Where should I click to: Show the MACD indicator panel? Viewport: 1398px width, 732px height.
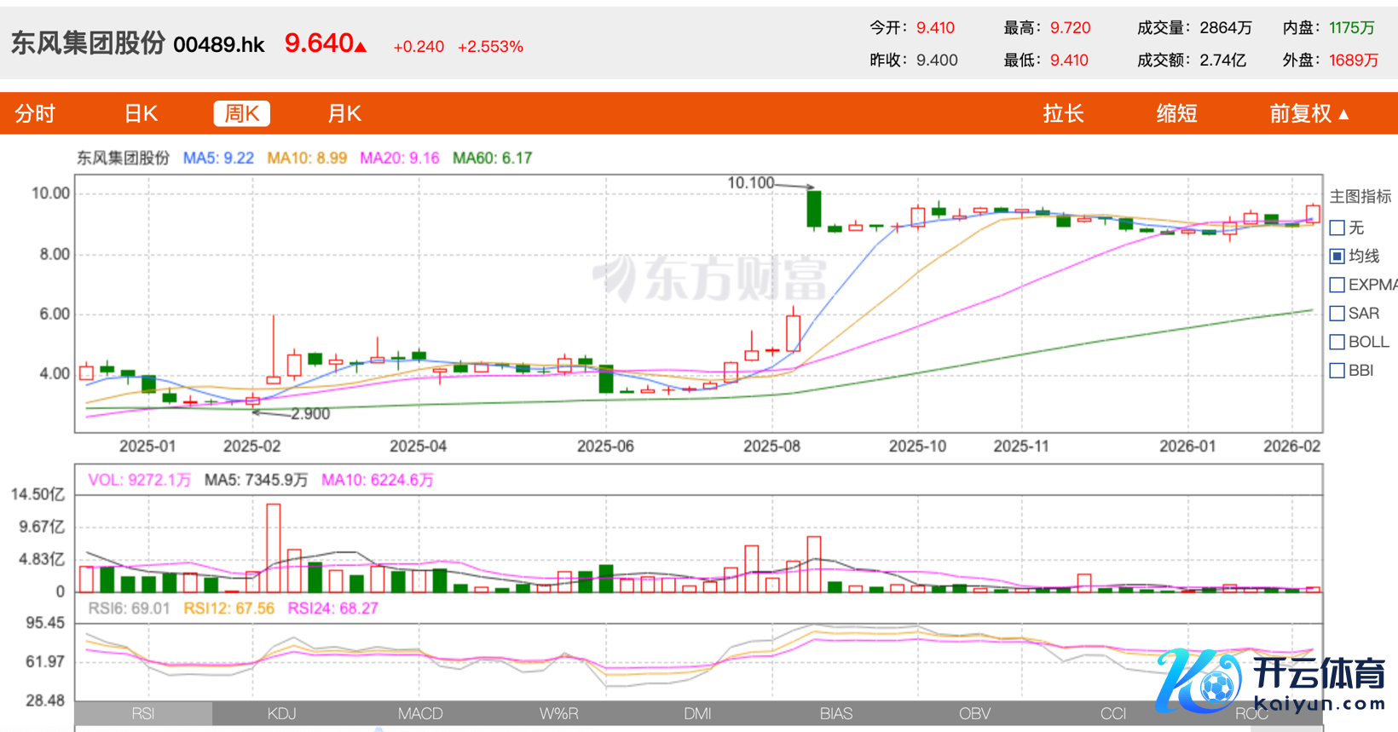point(420,713)
